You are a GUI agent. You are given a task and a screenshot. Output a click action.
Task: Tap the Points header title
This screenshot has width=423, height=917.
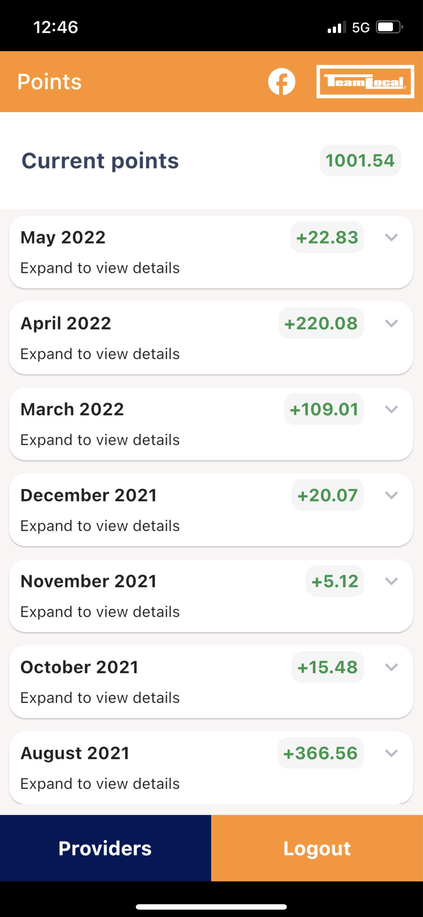(49, 82)
